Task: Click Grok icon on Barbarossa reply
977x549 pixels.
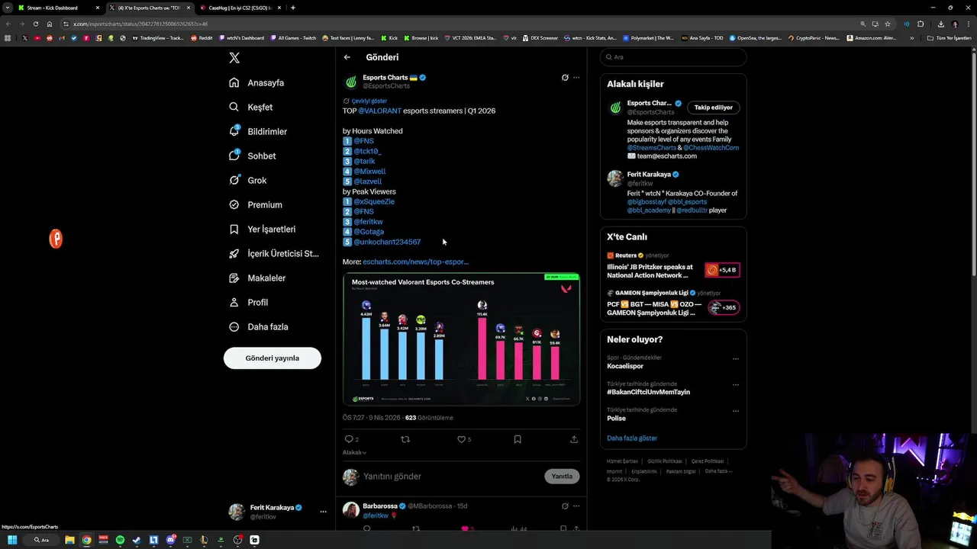Action: (x=565, y=506)
